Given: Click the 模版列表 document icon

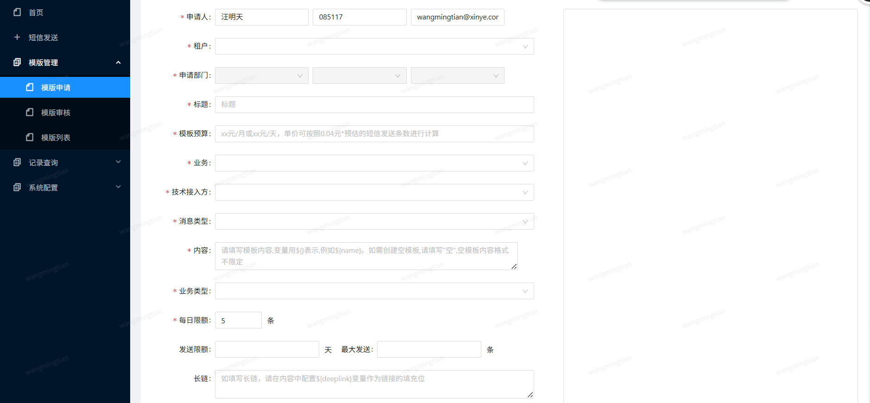Looking at the screenshot, I should pos(30,137).
